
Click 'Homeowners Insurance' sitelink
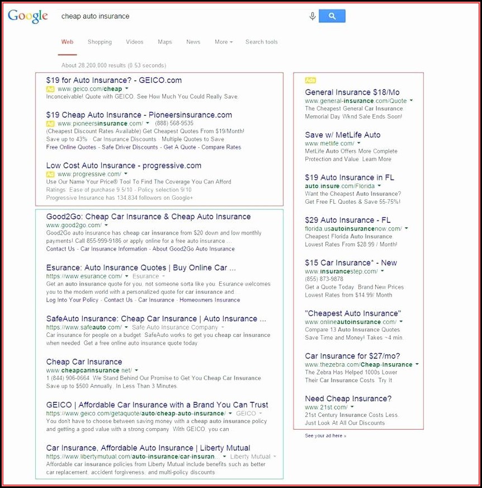210,300
